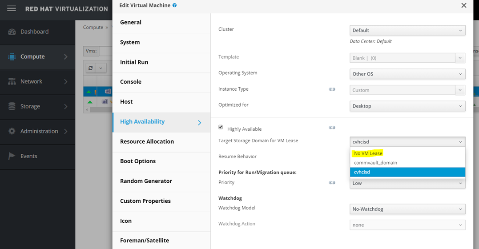The height and width of the screenshot is (249, 479).
Task: Select cvhcisd option in list
Action: (407, 172)
